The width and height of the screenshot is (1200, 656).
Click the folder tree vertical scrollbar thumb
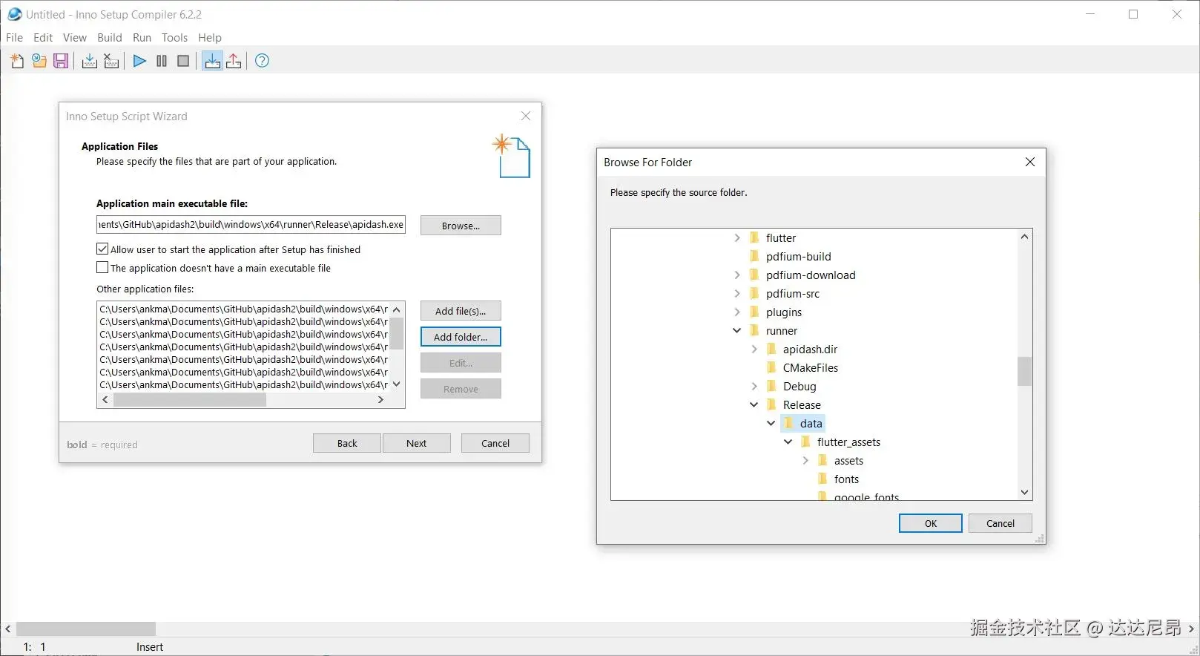click(1024, 372)
